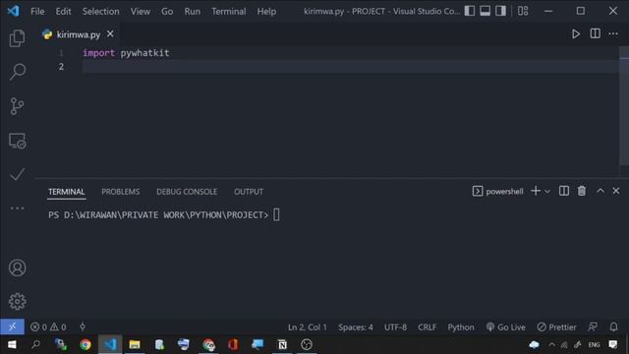Show additional activity bar views
This screenshot has width=629, height=354.
pos(18,207)
